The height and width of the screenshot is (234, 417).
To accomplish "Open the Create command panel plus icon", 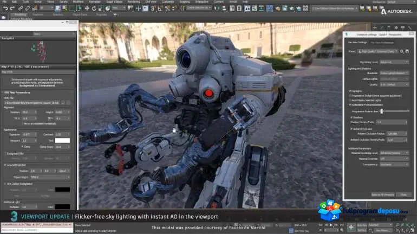I will 375,28.
